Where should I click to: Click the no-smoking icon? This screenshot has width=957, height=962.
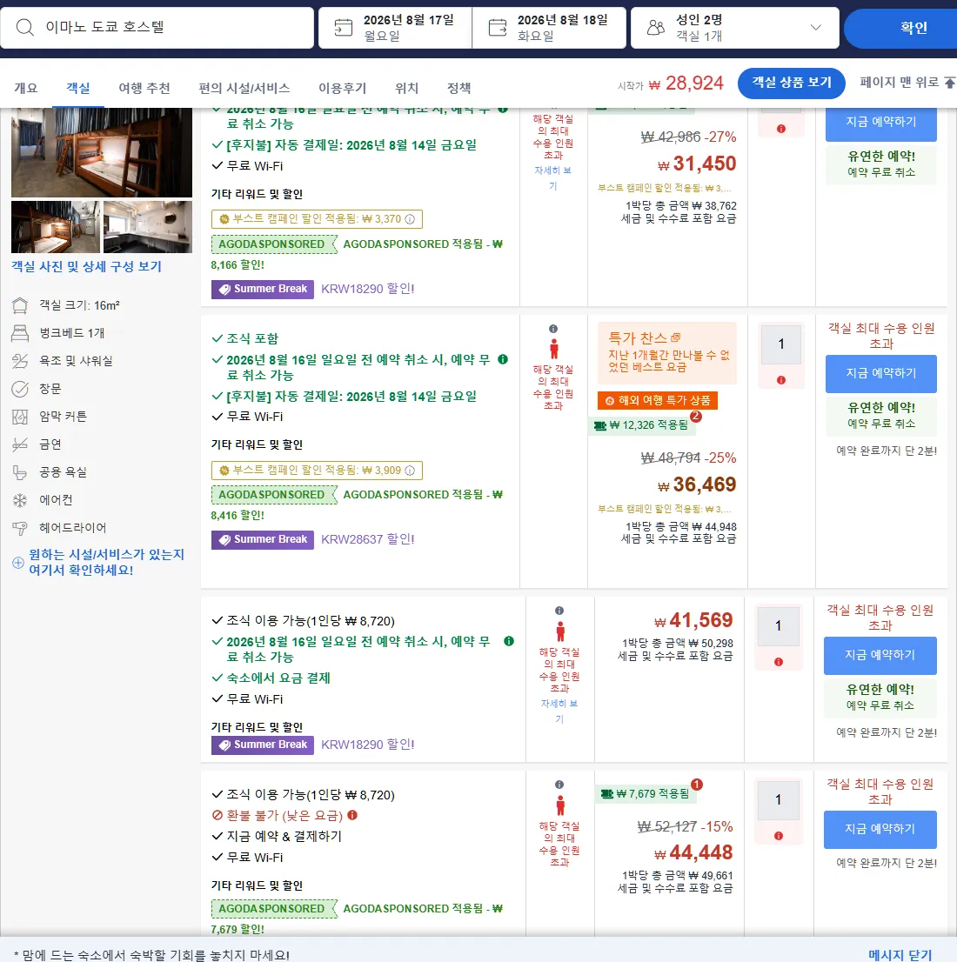[20, 444]
